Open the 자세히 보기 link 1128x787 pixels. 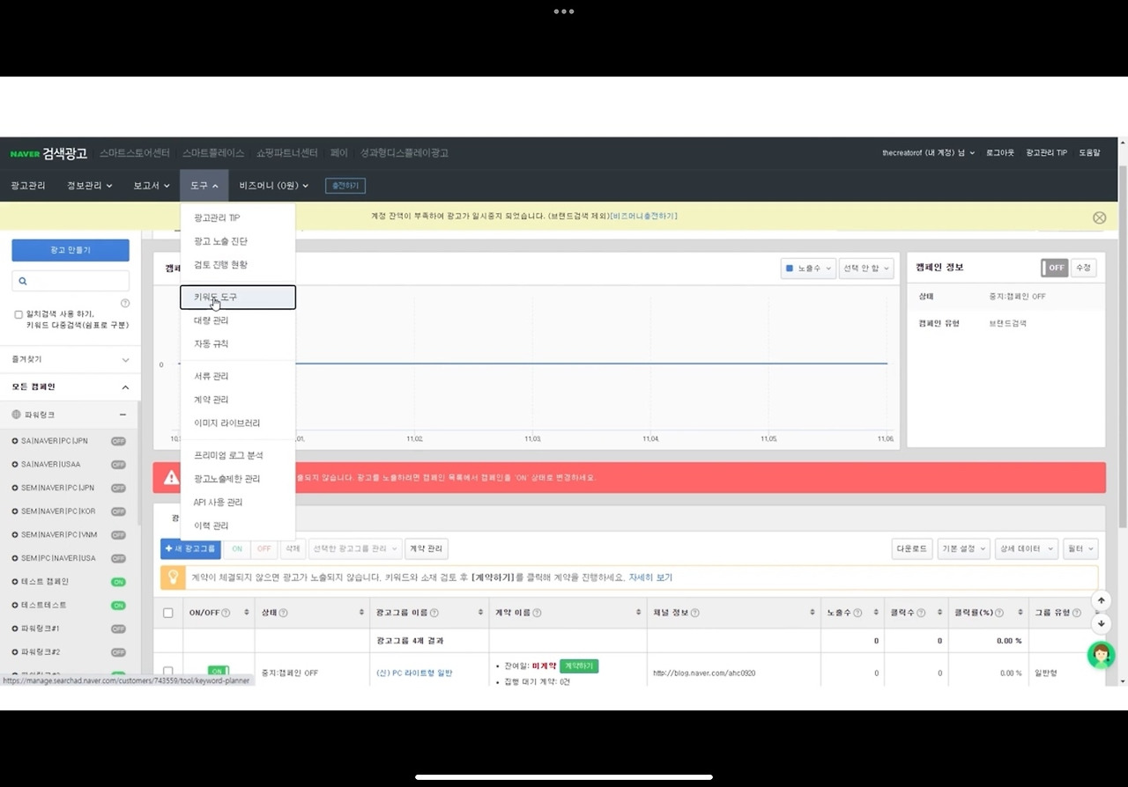[650, 577]
